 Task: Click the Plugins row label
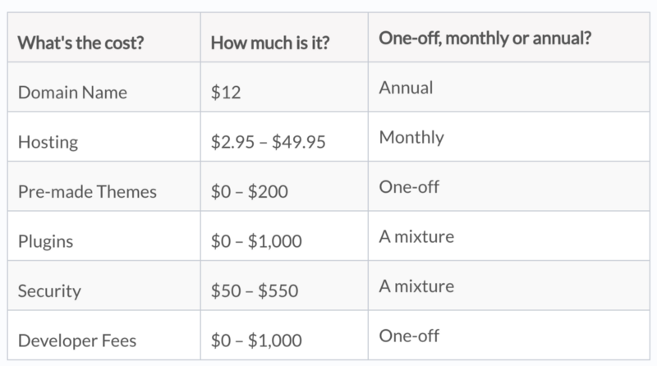44,241
